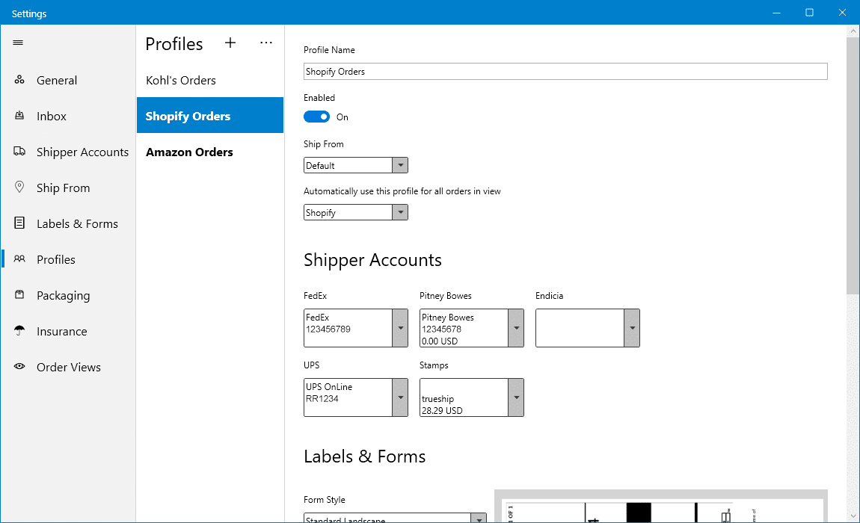Open the Profiles more options ellipsis

[x=266, y=43]
